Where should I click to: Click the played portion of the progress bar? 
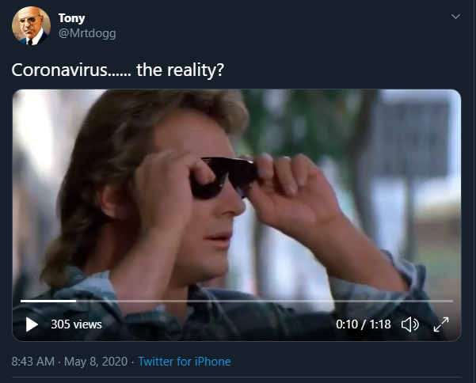(x=48, y=301)
